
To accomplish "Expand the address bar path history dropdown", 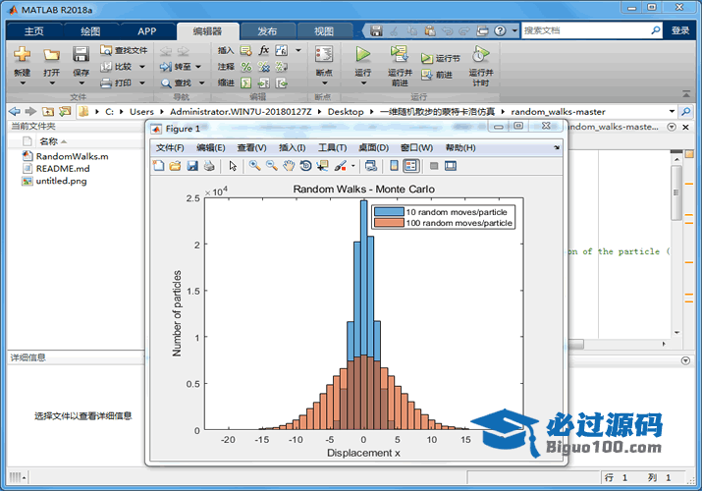I will (x=672, y=111).
